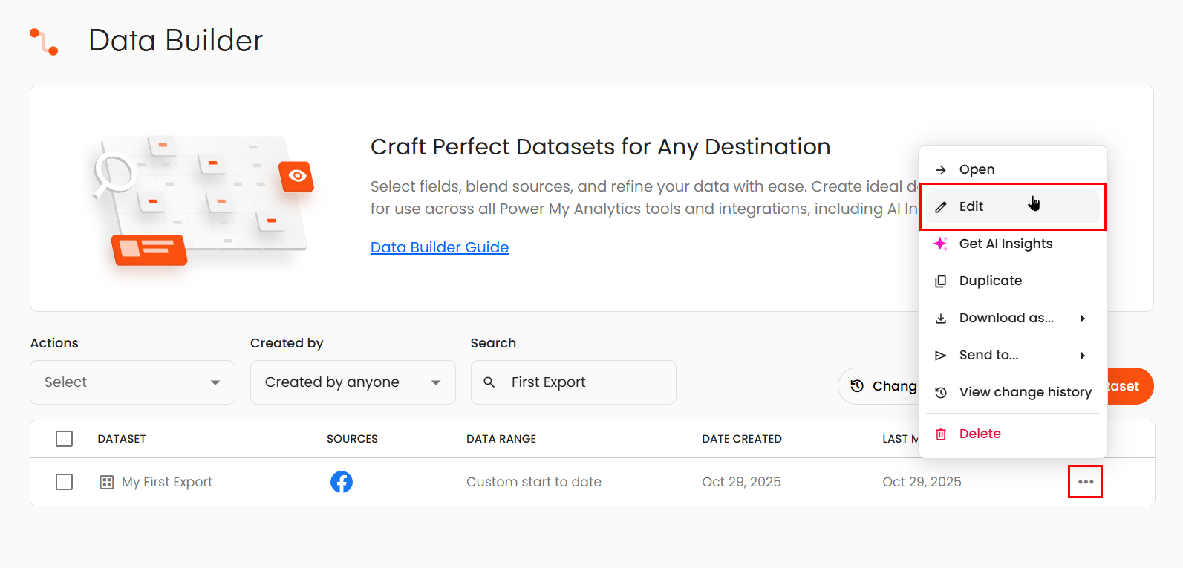Viewport: 1183px width, 568px height.
Task: Expand the Actions Select dropdown
Action: 132,382
